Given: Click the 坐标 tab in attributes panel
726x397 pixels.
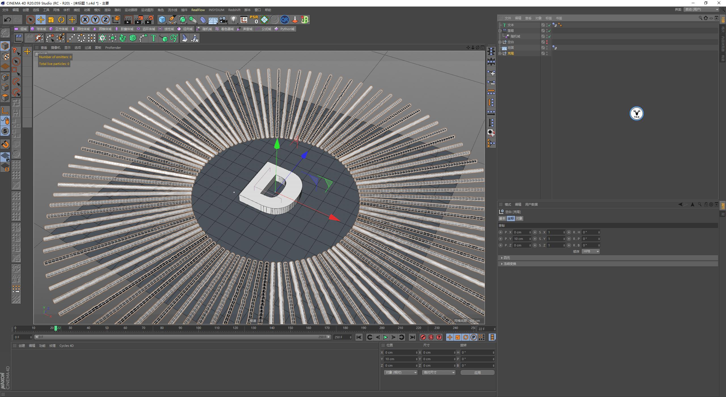Looking at the screenshot, I should point(511,218).
